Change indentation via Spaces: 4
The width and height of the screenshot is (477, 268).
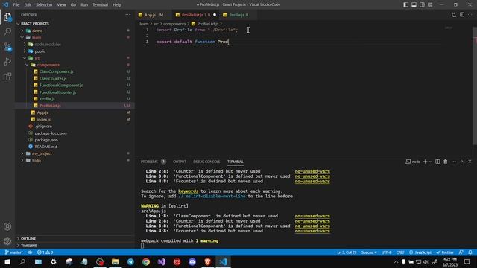[x=369, y=252]
